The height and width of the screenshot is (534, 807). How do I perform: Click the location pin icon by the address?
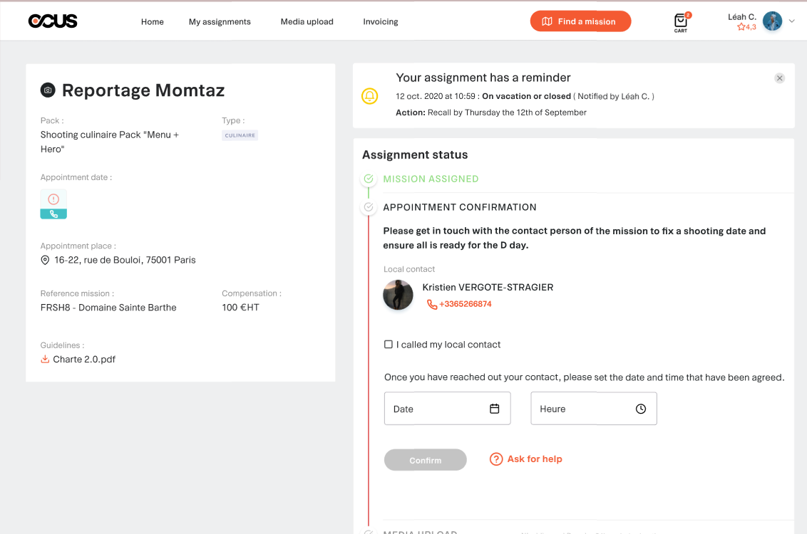(46, 261)
